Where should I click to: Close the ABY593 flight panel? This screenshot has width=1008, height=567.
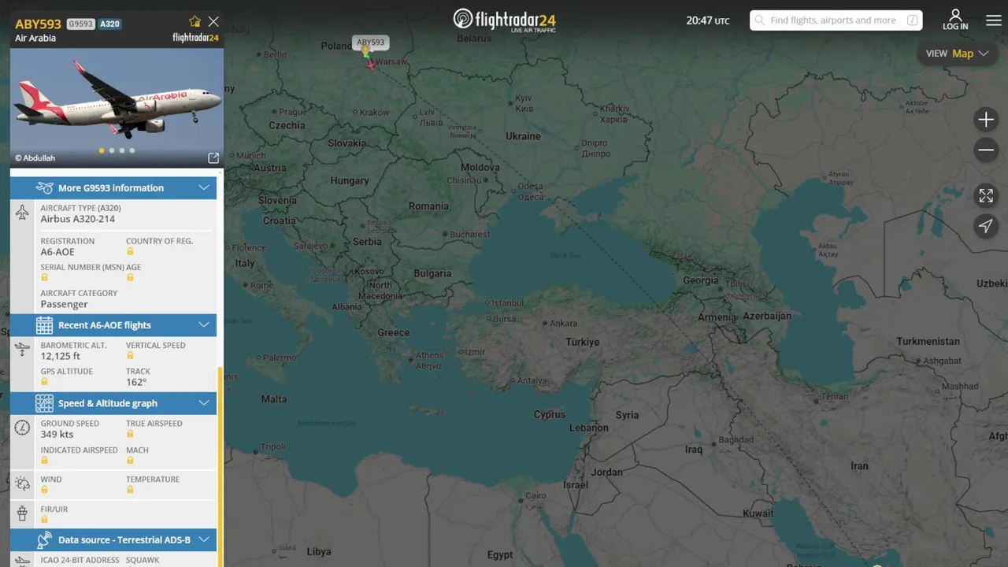[213, 21]
